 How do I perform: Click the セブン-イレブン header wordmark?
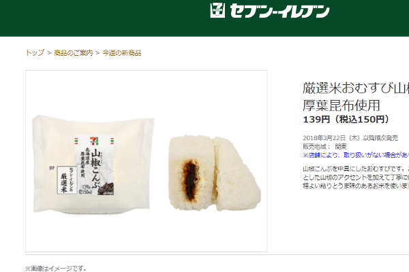point(279,11)
